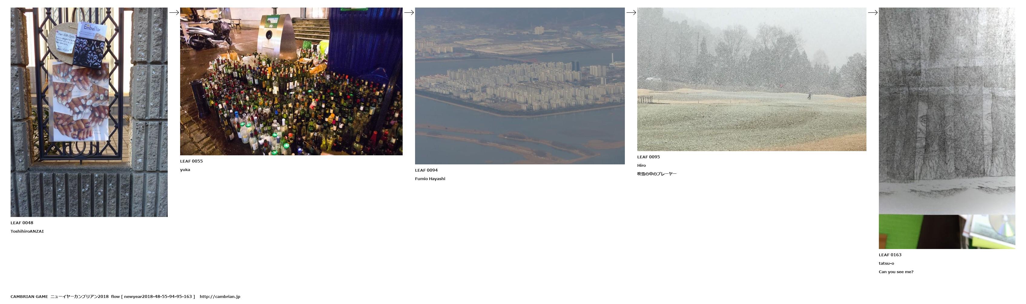Open the http://cambrian.jp link
Screen dimensions: 1026x304
(x=220, y=296)
